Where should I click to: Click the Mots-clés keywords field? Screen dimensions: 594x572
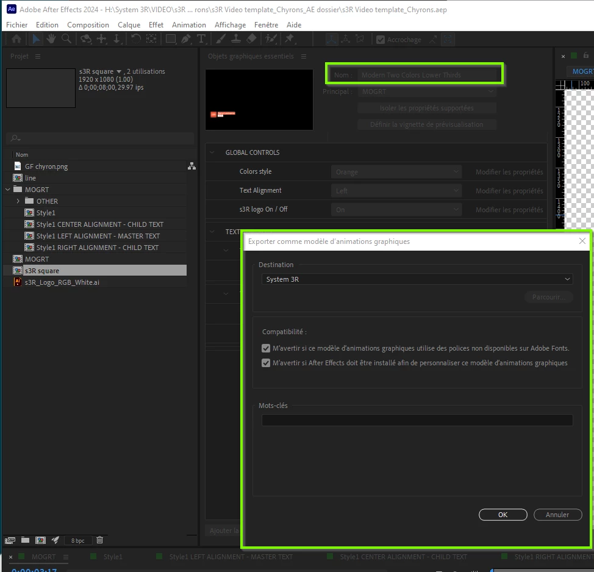417,420
